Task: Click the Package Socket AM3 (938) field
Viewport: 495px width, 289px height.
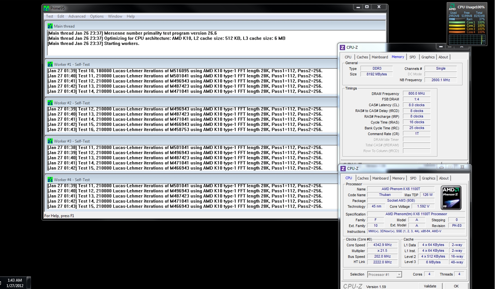Action: [401, 200]
